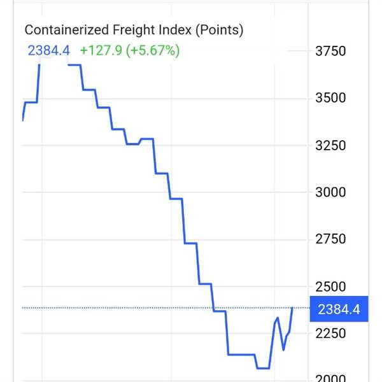The height and width of the screenshot is (382, 382).
Task: Click the lowest plateau of the chart line
Action: [x=262, y=368]
